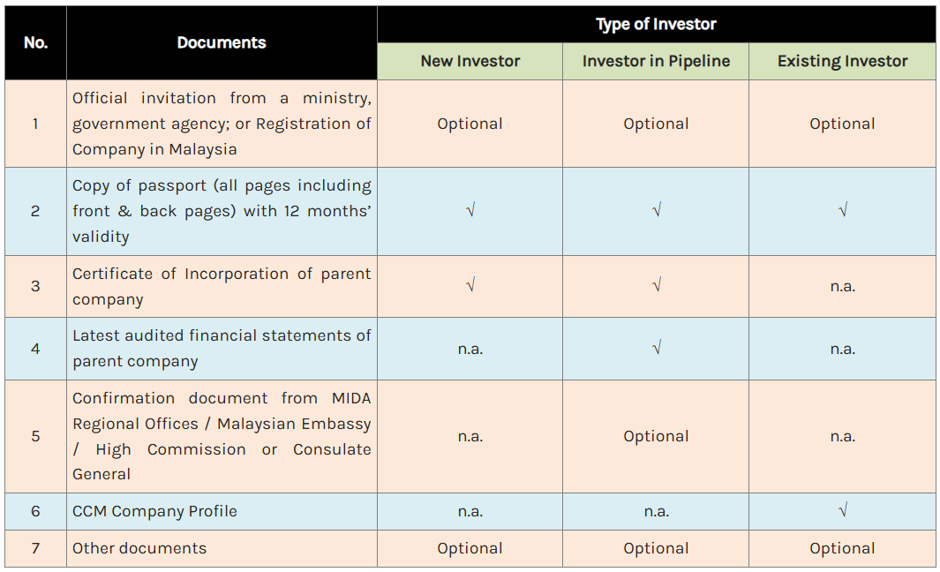Click "Certificate of Incorporation of parent company" text
940x572 pixels.
click(x=222, y=286)
